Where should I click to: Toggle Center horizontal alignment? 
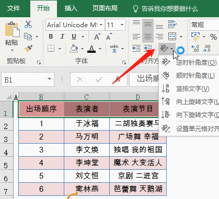coord(148,37)
